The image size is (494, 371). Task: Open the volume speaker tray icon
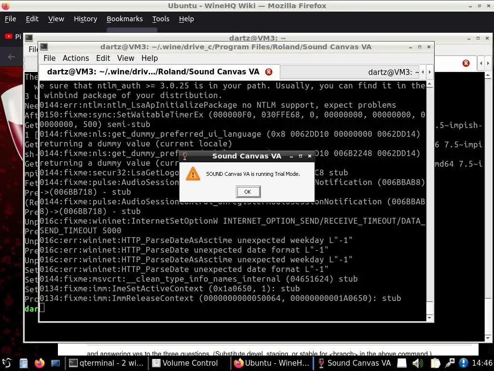tap(418, 363)
